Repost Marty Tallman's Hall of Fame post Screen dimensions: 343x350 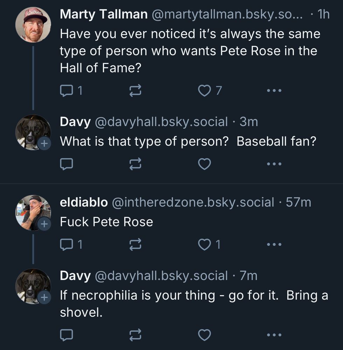tap(135, 91)
